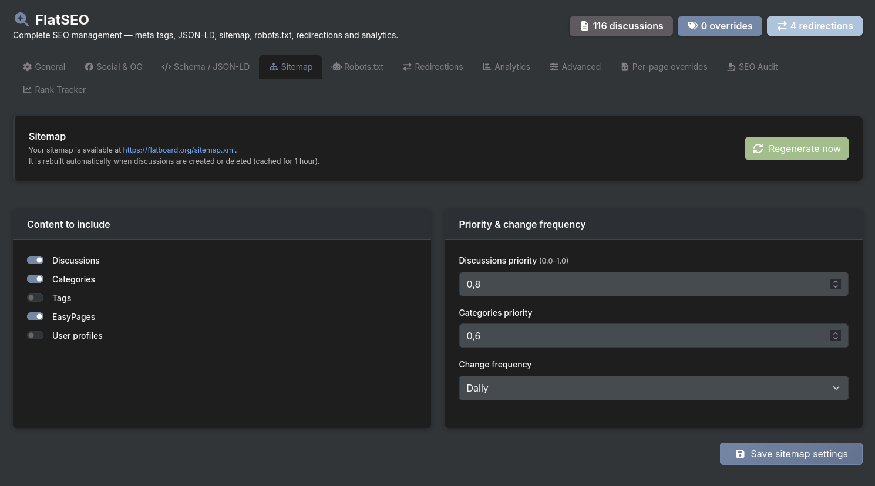Click the Categories priority input field
The width and height of the screenshot is (875, 486).
click(x=643, y=336)
